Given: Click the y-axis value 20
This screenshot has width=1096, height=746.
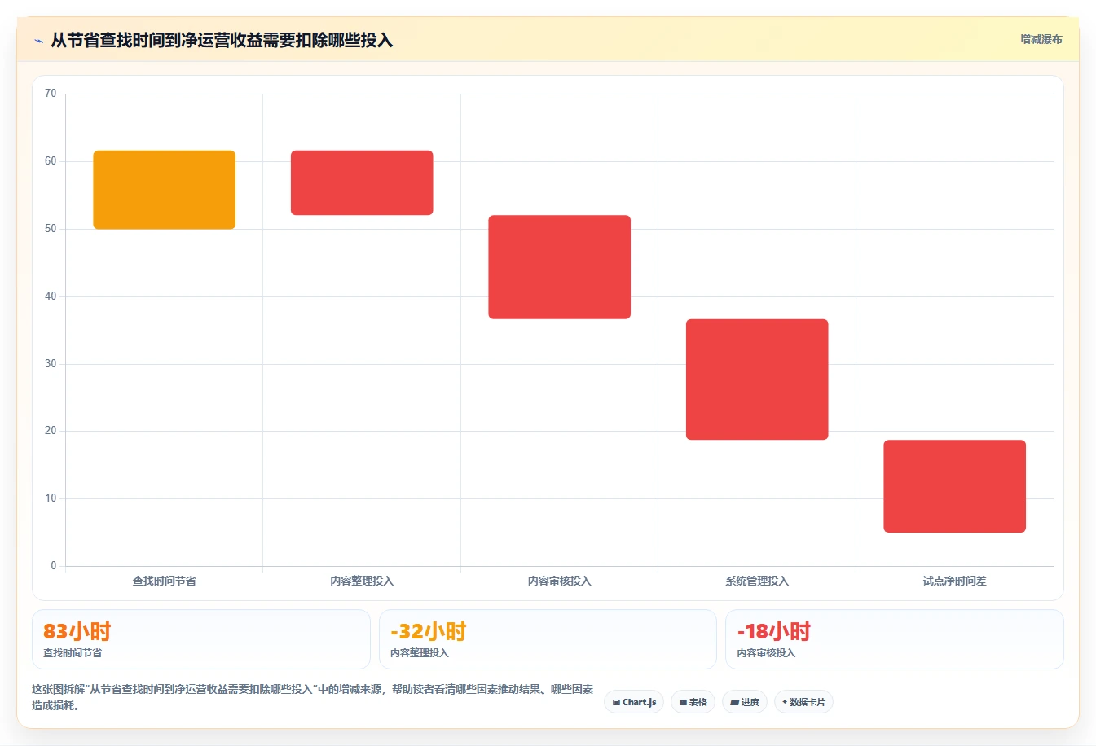Looking at the screenshot, I should tap(51, 431).
